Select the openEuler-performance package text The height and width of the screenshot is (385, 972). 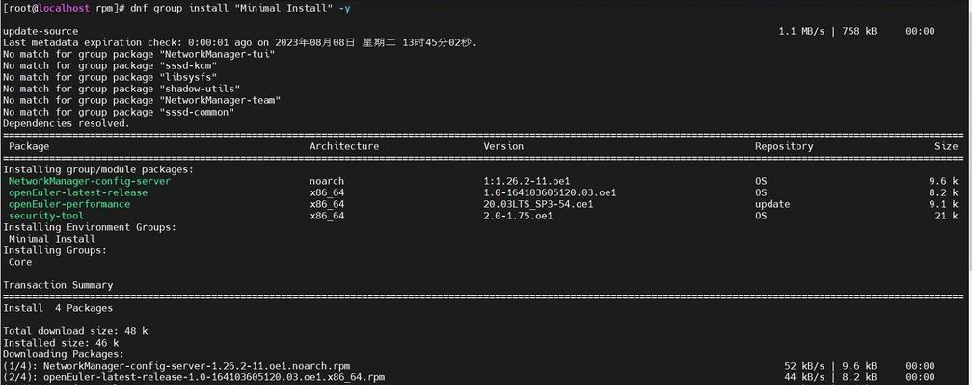(x=69, y=204)
